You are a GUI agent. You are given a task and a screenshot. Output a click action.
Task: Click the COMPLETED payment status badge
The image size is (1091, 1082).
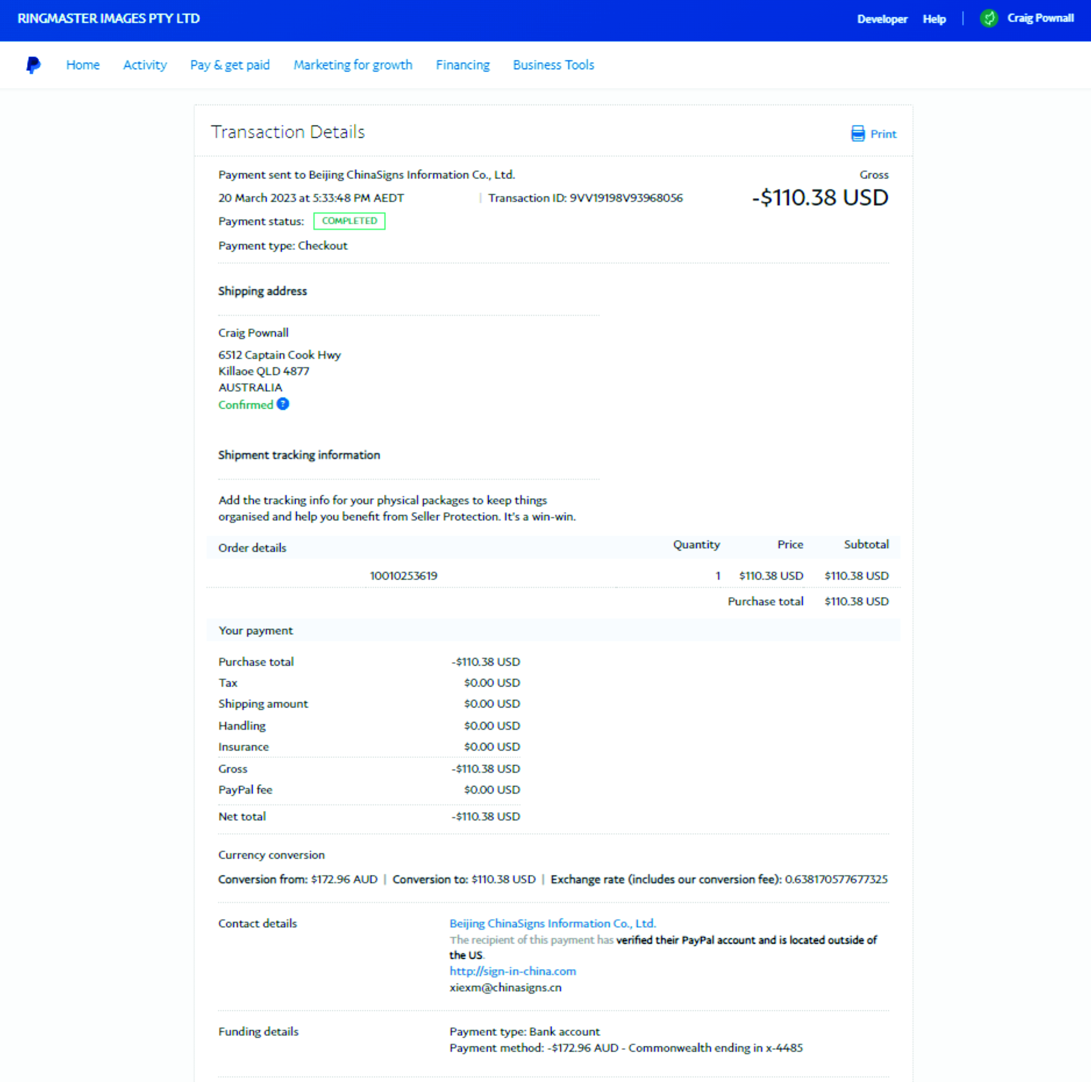click(x=350, y=221)
